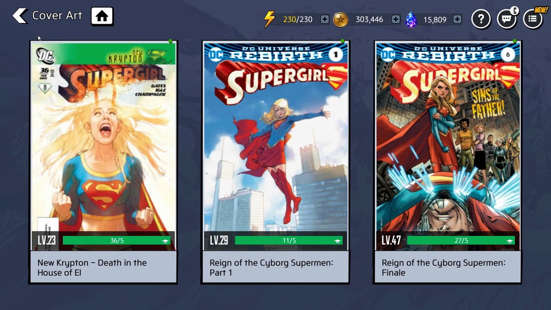The width and height of the screenshot is (551, 310).
Task: Click the LV.47 progress bar 27/5
Action: point(461,241)
